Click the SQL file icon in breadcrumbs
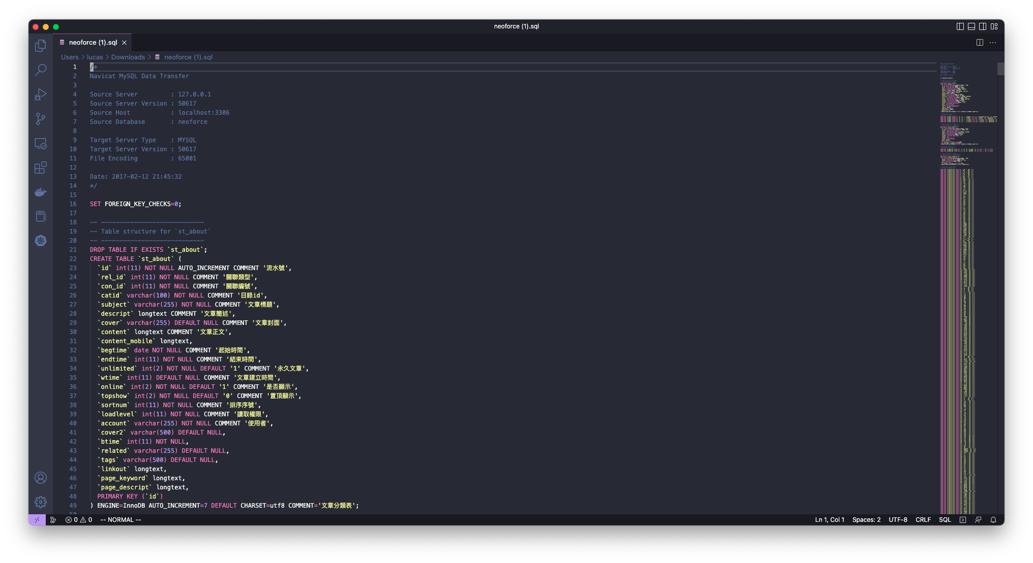The width and height of the screenshot is (1033, 563). pyautogui.click(x=158, y=57)
